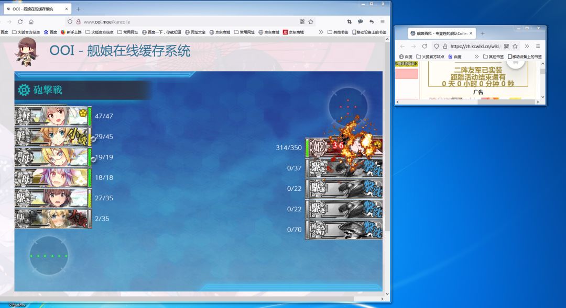
Task: Click the screenshot crop icon in OOI toolbar
Action: point(349,21)
